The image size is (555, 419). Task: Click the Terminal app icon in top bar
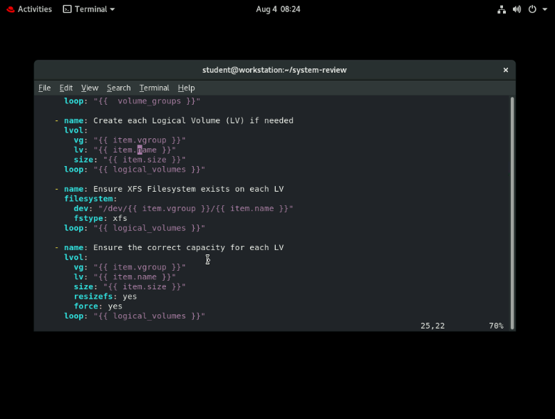click(x=67, y=9)
